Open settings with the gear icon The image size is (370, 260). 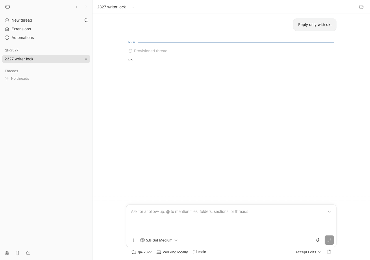tap(7, 253)
